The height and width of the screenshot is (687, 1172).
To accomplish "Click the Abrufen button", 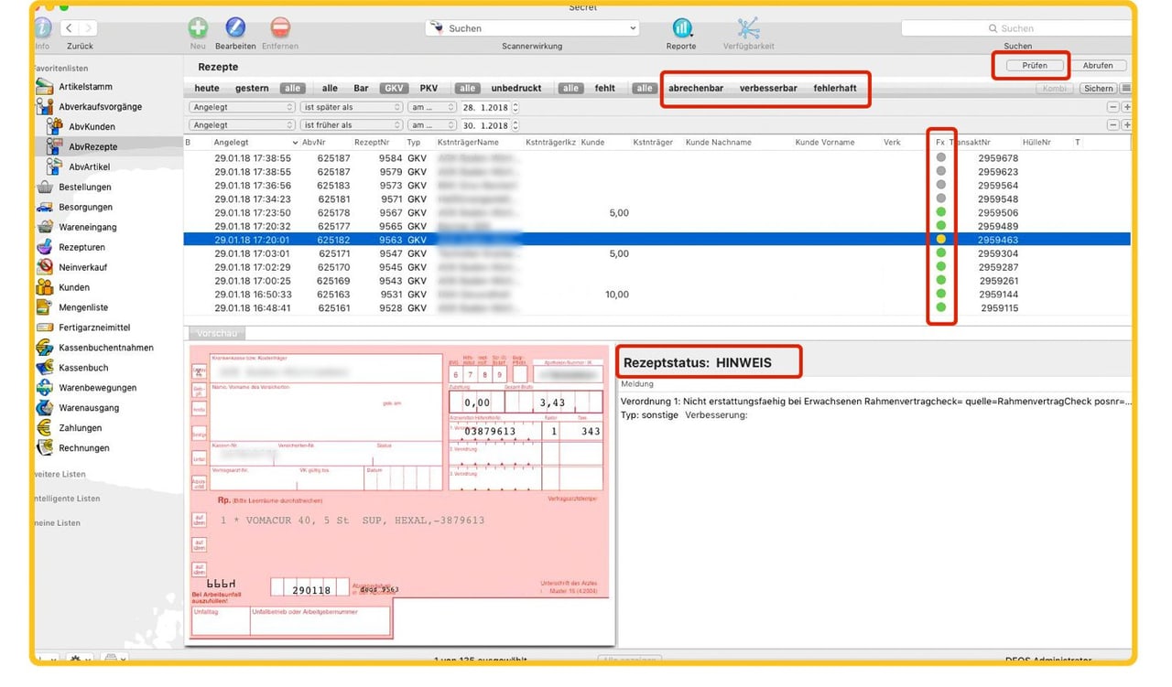I will click(x=1098, y=66).
